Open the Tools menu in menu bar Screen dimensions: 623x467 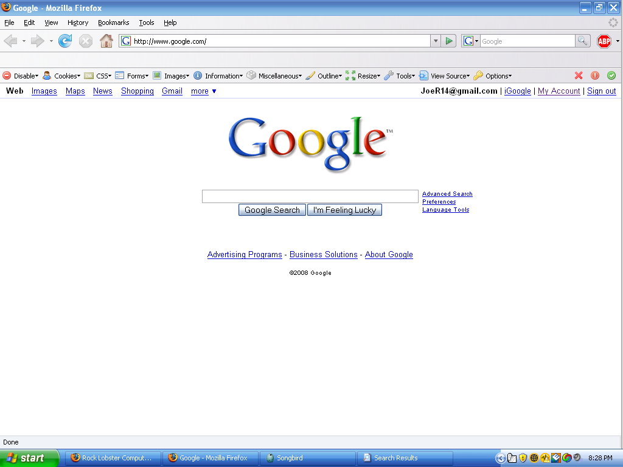[x=147, y=22]
